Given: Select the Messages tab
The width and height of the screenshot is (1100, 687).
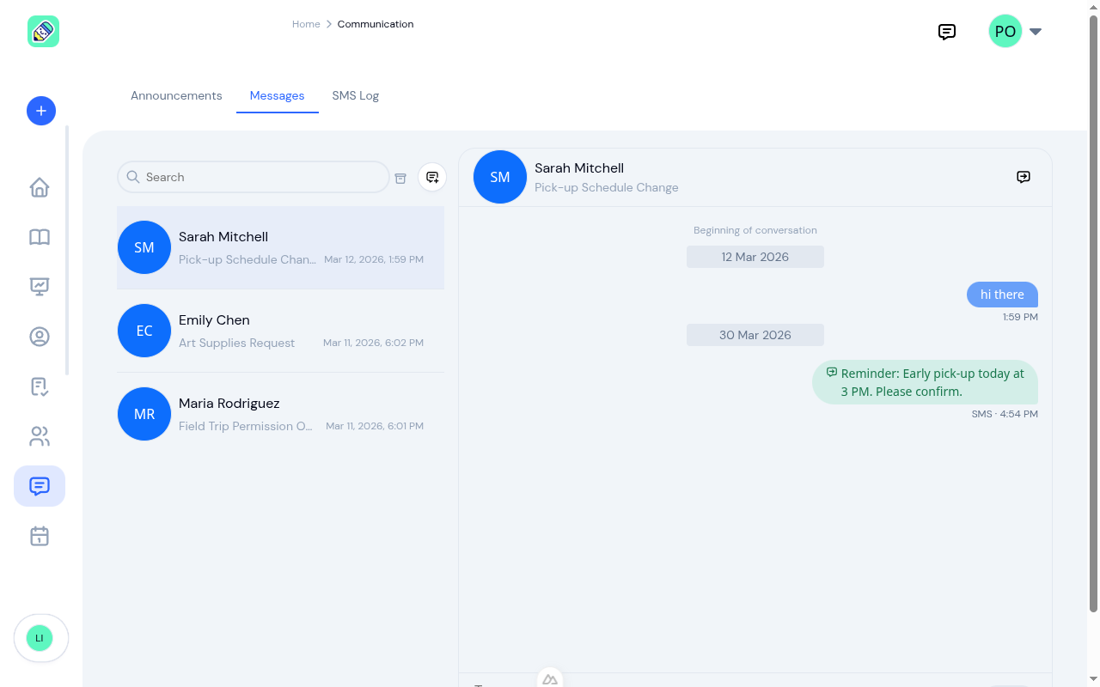Looking at the screenshot, I should 277,95.
